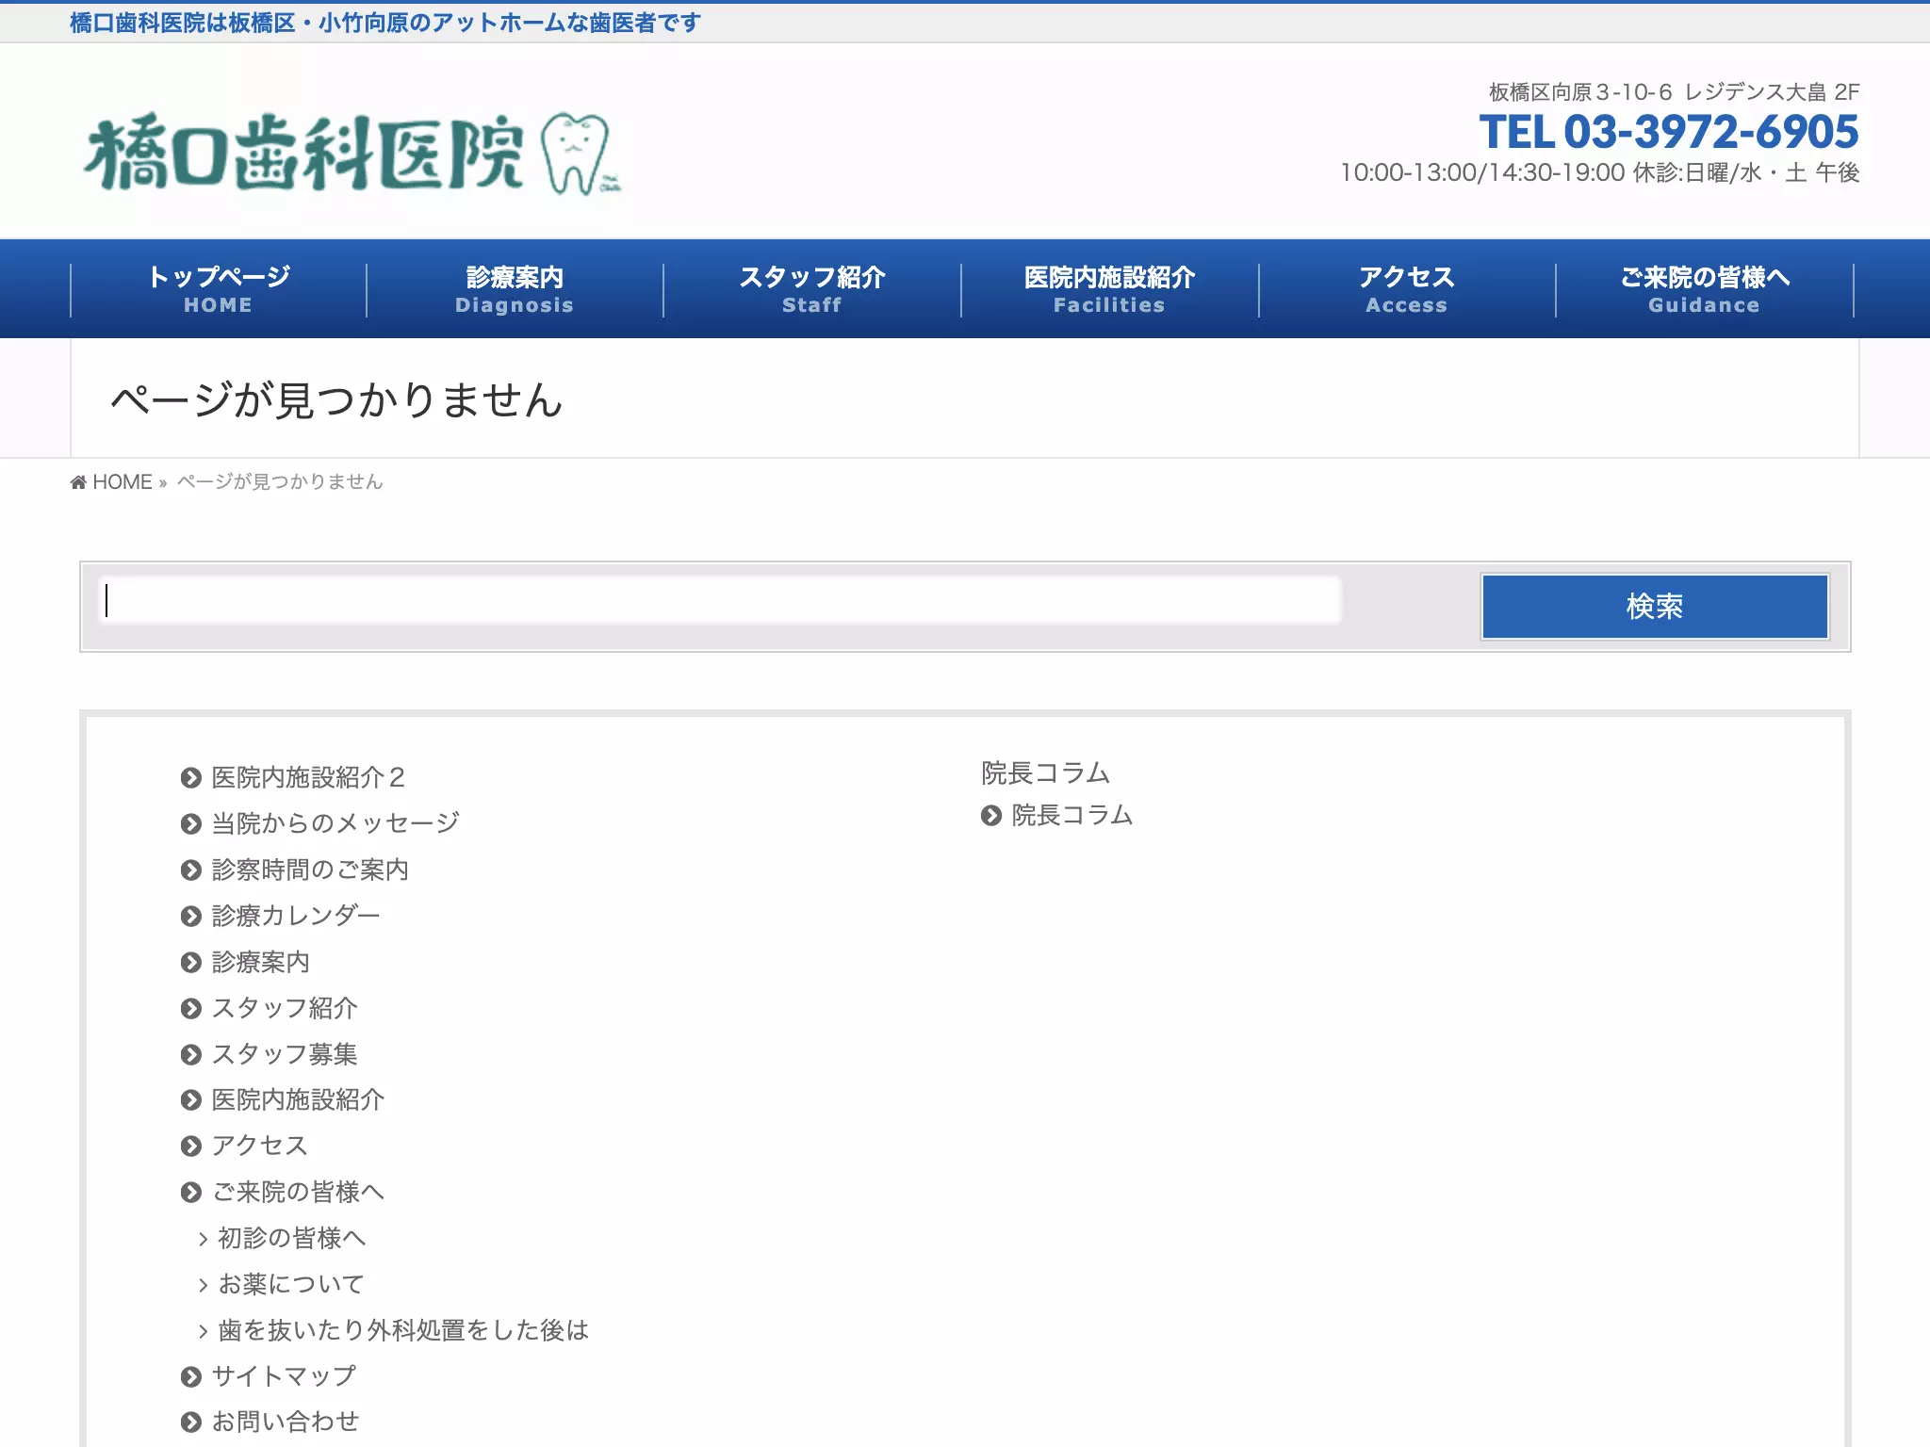Call the TEL 03-3972-6905 phone number
Image resolution: width=1930 pixels, height=1447 pixels.
(1669, 132)
